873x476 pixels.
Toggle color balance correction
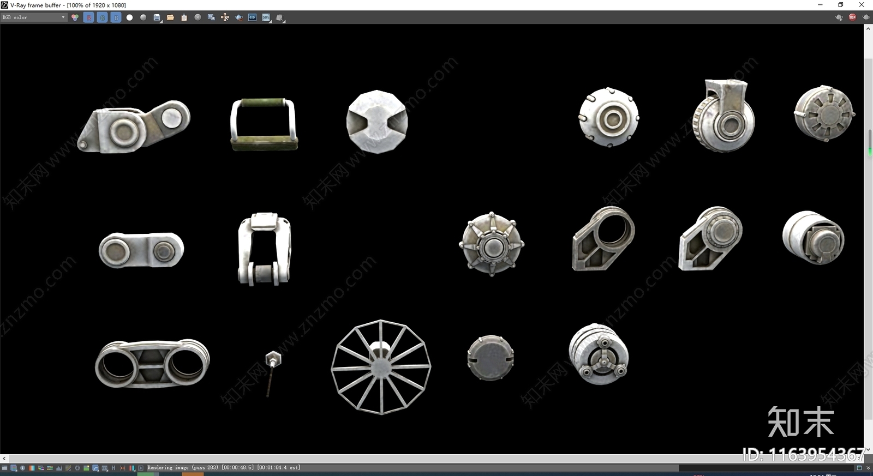tap(50, 468)
